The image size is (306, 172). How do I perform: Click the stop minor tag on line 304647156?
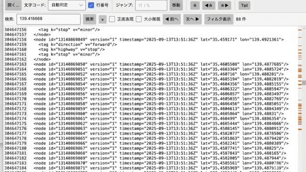(x=69, y=30)
